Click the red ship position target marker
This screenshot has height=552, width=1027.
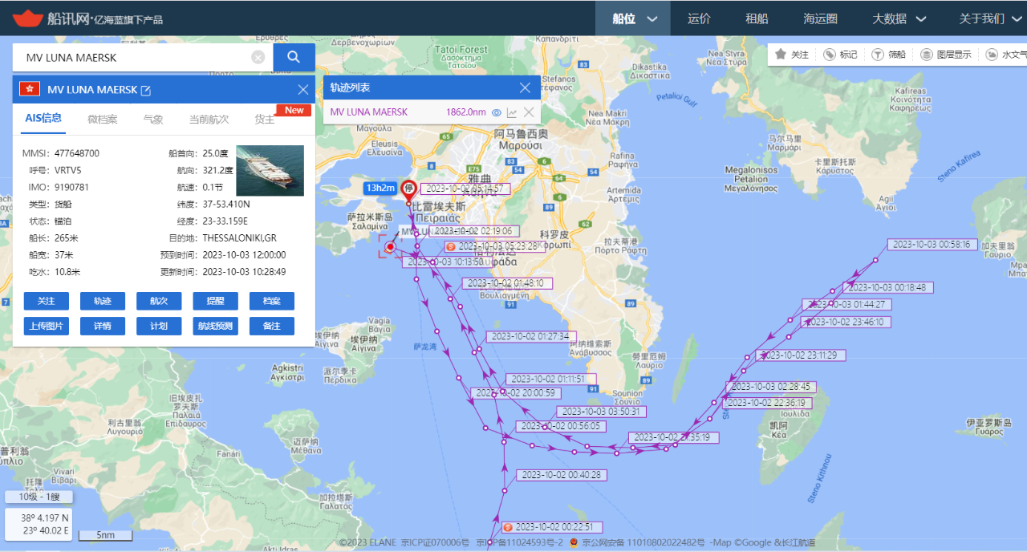tap(390, 247)
